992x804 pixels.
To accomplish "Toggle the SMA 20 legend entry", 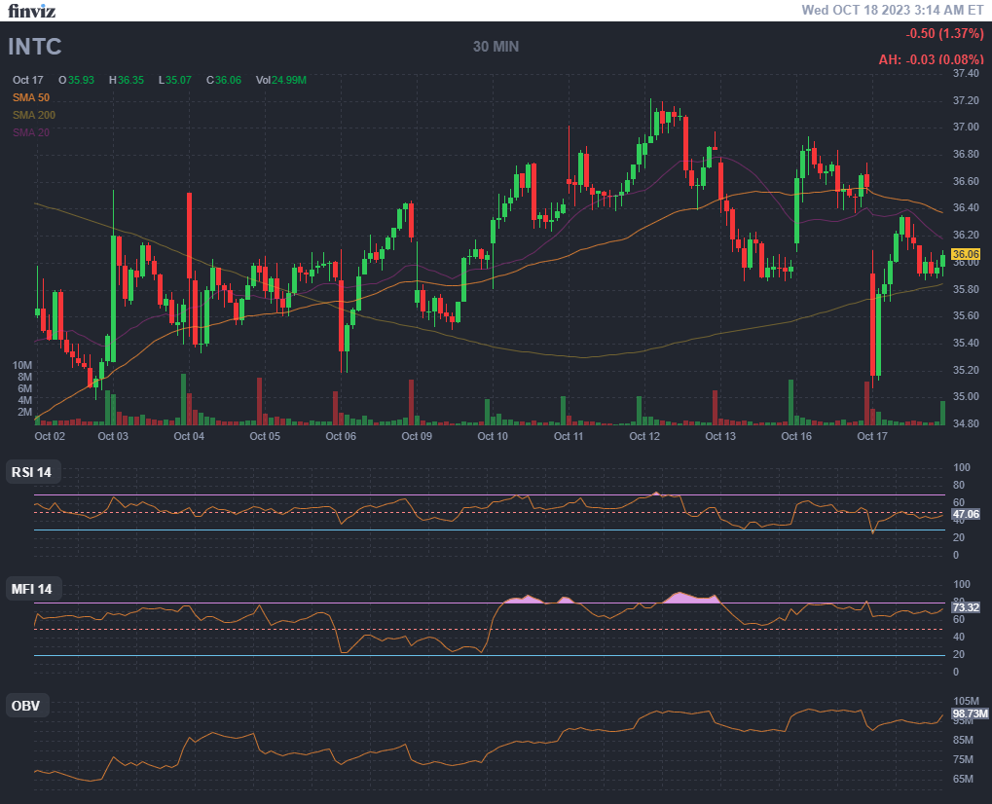I will pyautogui.click(x=31, y=132).
